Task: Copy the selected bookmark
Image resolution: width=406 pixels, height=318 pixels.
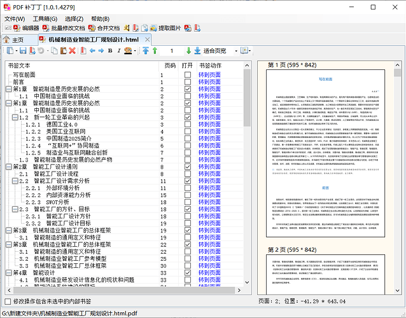Action: [x=54, y=50]
